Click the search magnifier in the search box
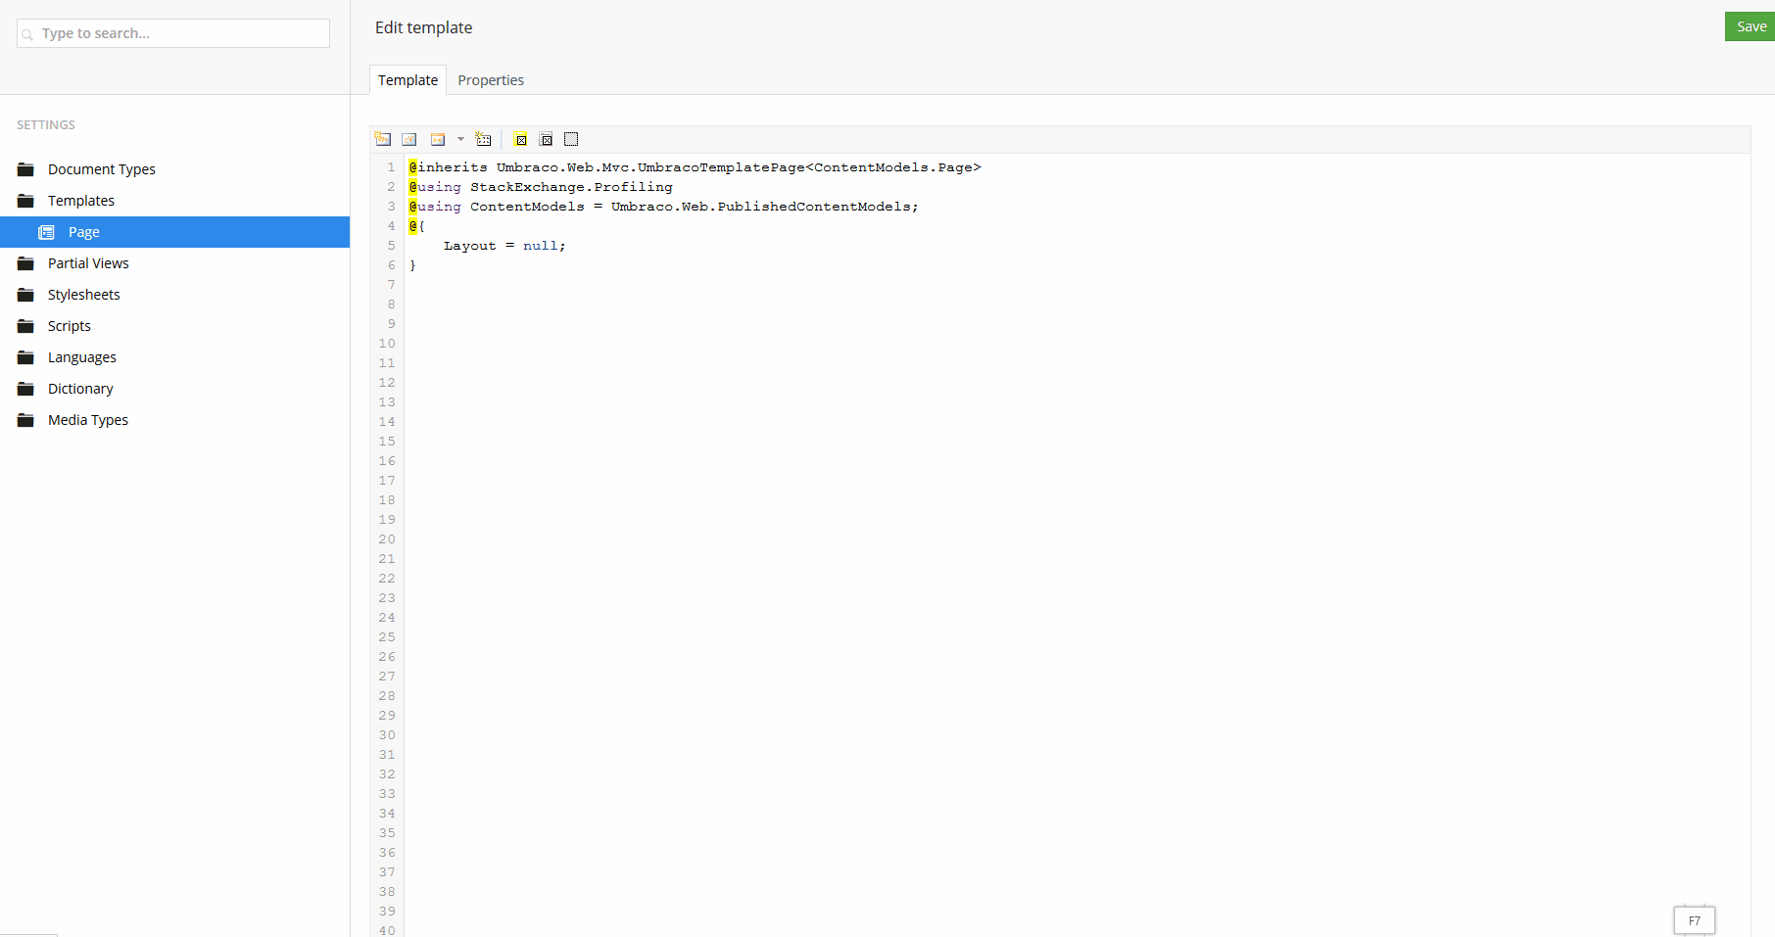 tap(29, 33)
